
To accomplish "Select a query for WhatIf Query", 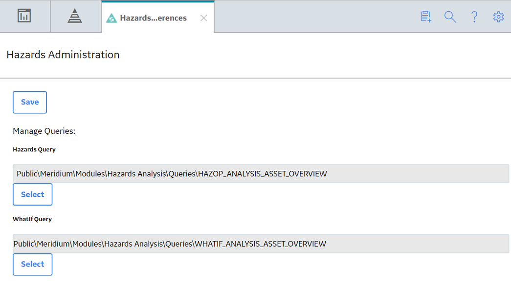I will 33,264.
